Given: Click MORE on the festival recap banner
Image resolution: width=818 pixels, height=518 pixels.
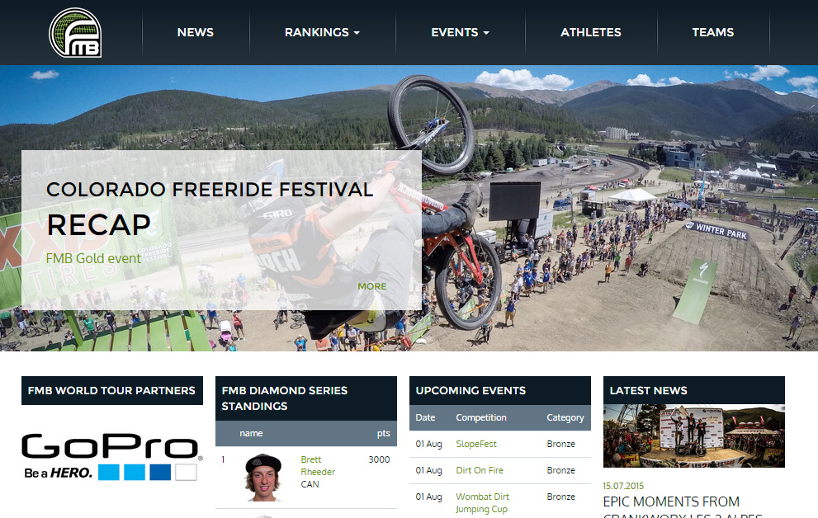Looking at the screenshot, I should coord(372,286).
